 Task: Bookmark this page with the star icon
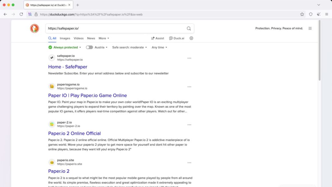click(302, 14)
